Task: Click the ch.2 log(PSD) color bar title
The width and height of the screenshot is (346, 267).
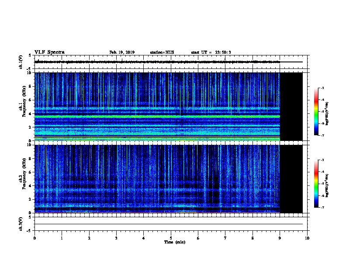Action: coord(327,186)
